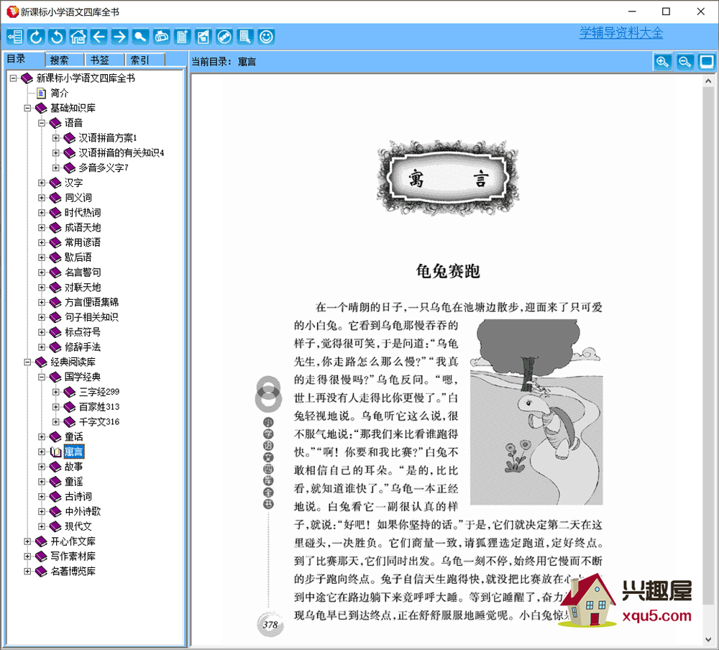The height and width of the screenshot is (650, 719).
Task: Select 常用谚语 in the tree
Action: [83, 242]
